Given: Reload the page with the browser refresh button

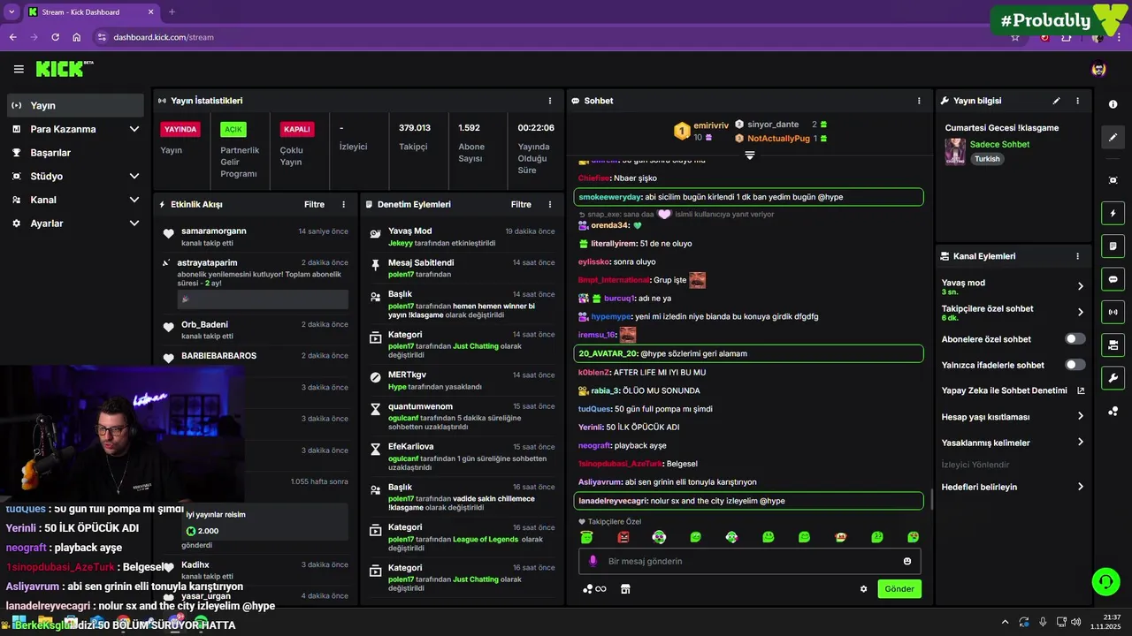Looking at the screenshot, I should pos(55,37).
